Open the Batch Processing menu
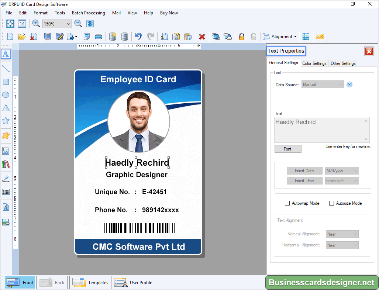This screenshot has height=290, width=379. (89, 13)
